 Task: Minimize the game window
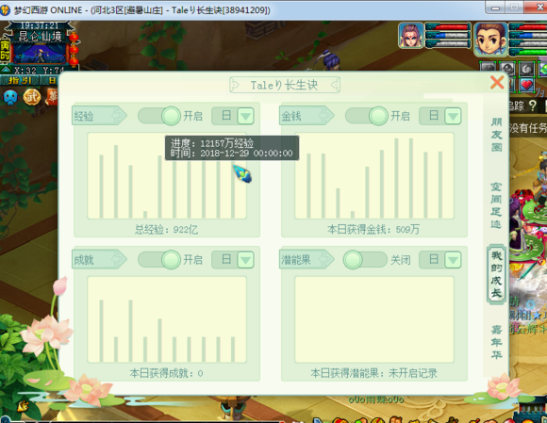coord(495,8)
